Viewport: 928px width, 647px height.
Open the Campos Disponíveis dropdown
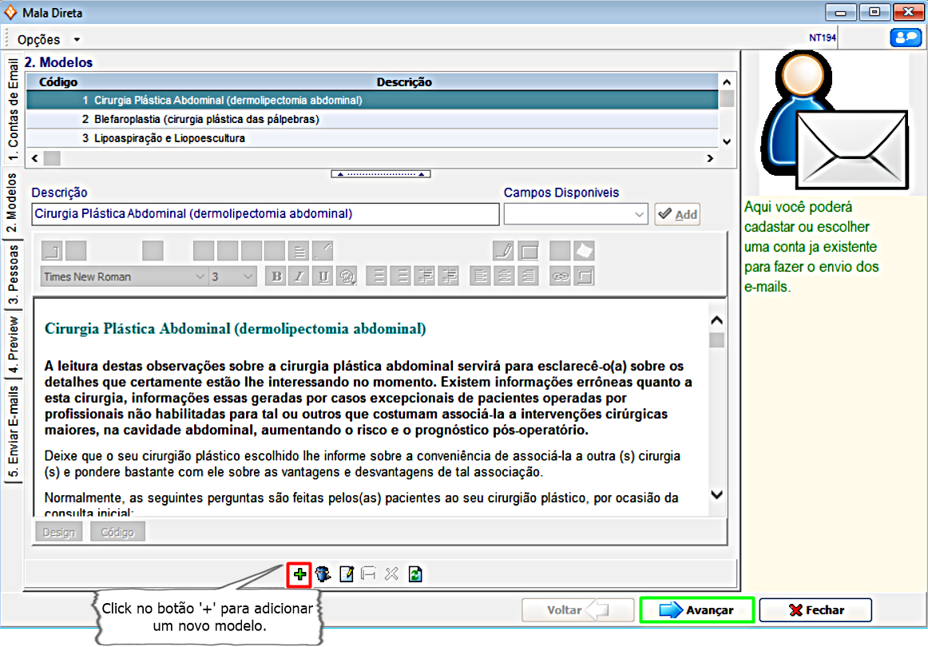[x=639, y=214]
